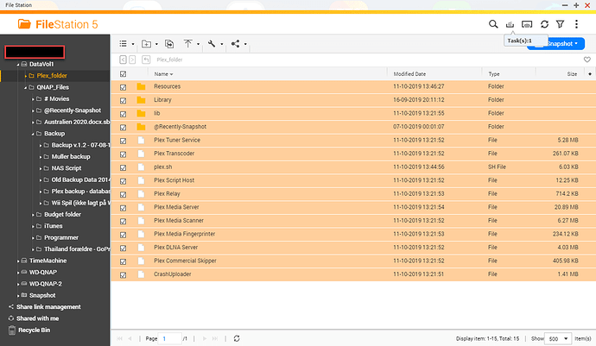Screen dimensions: 596x346
Task: Select the WD-QNAP volume in the sidebar
Action: [43, 273]
